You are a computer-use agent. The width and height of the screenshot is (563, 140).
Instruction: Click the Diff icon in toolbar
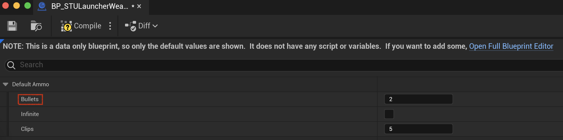coord(130,26)
